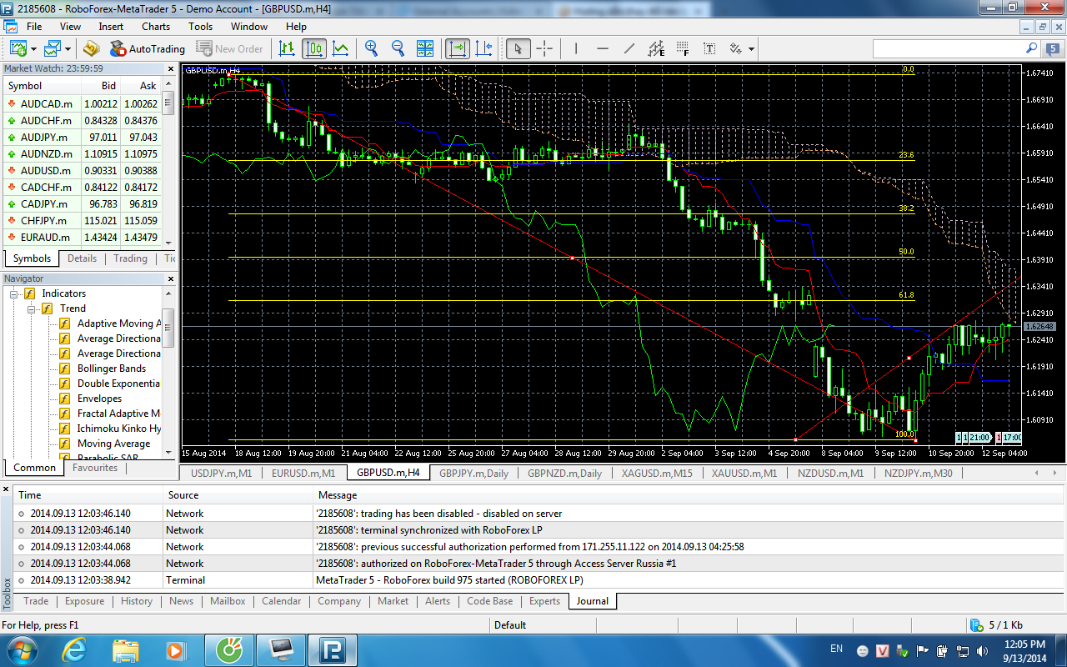The height and width of the screenshot is (667, 1067).
Task: Click the Navigator scrollbar thumb
Action: (x=168, y=328)
